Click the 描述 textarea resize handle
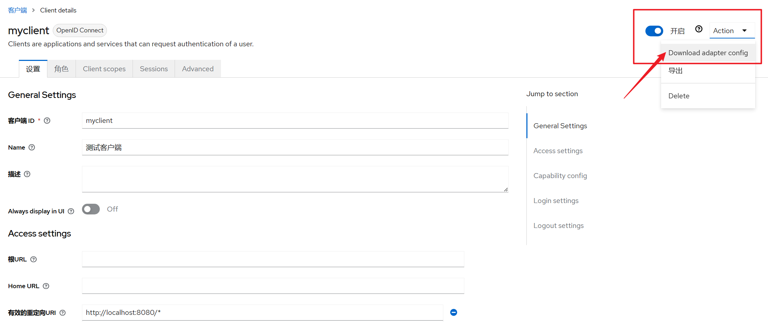This screenshot has height=322, width=768. tap(506, 189)
